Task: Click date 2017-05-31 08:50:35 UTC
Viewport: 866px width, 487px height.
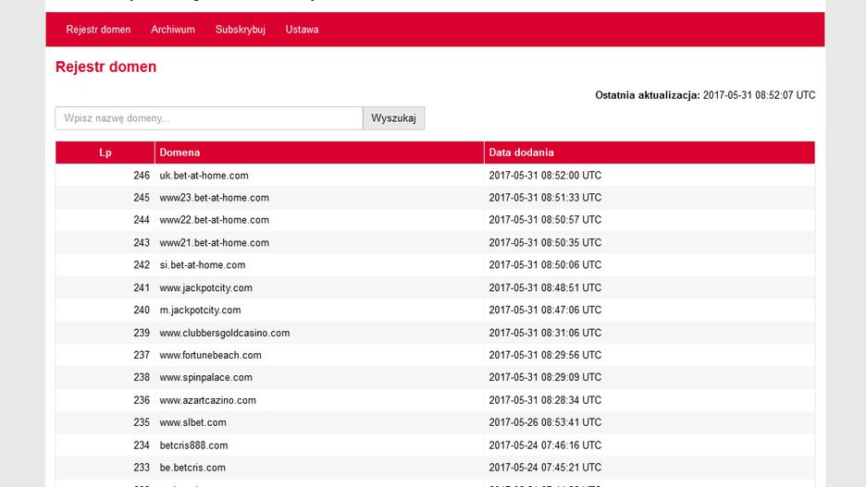Action: tap(545, 243)
